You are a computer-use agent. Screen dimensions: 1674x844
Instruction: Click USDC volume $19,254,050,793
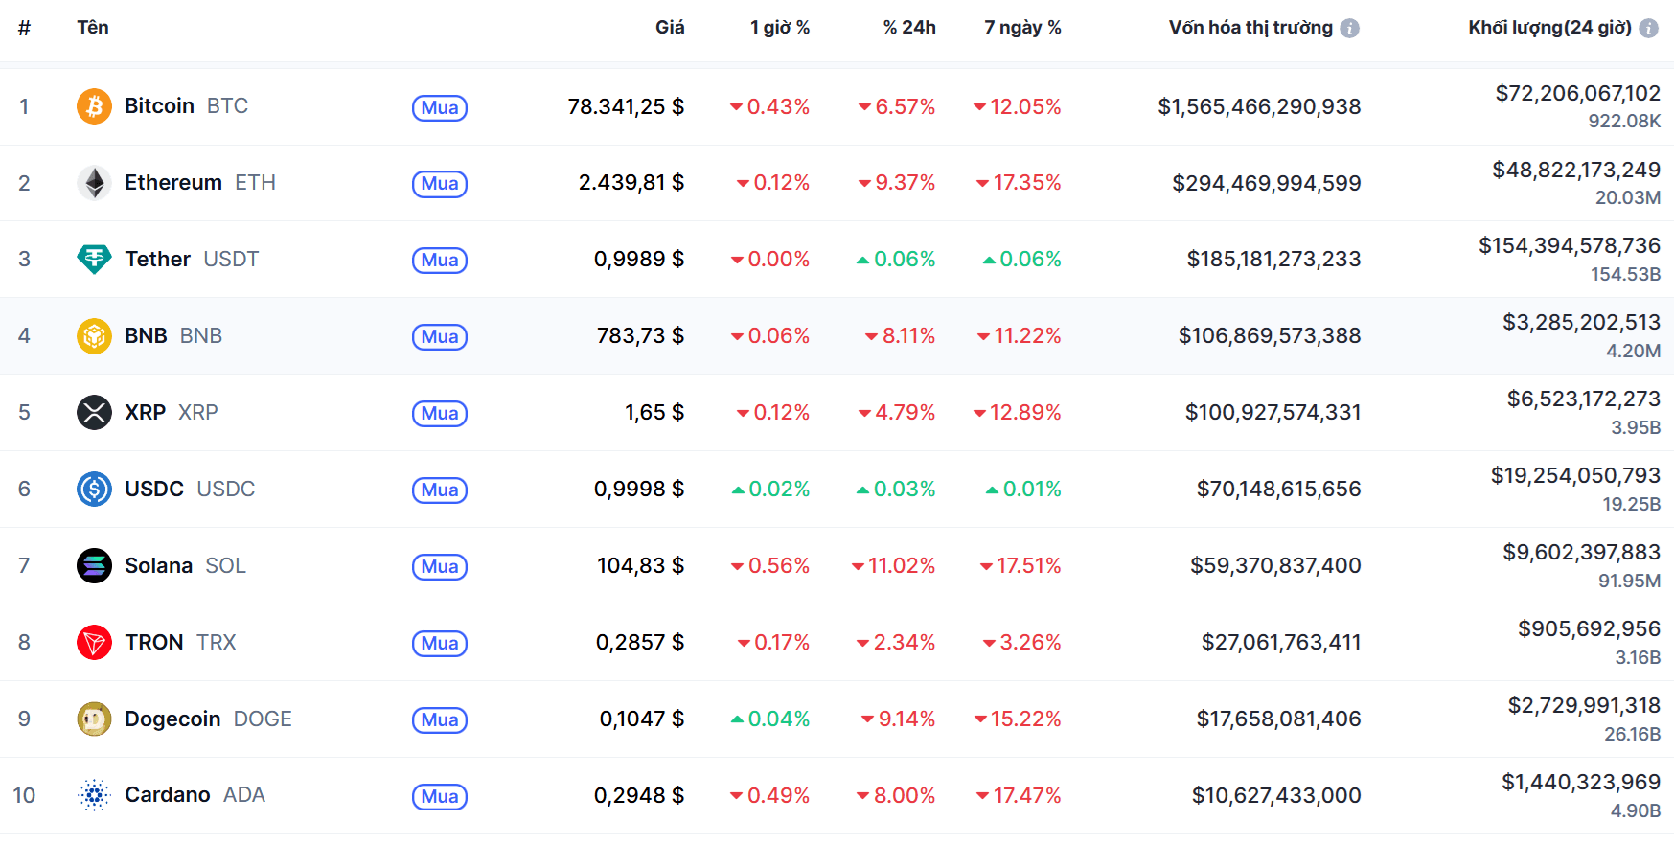tap(1575, 476)
